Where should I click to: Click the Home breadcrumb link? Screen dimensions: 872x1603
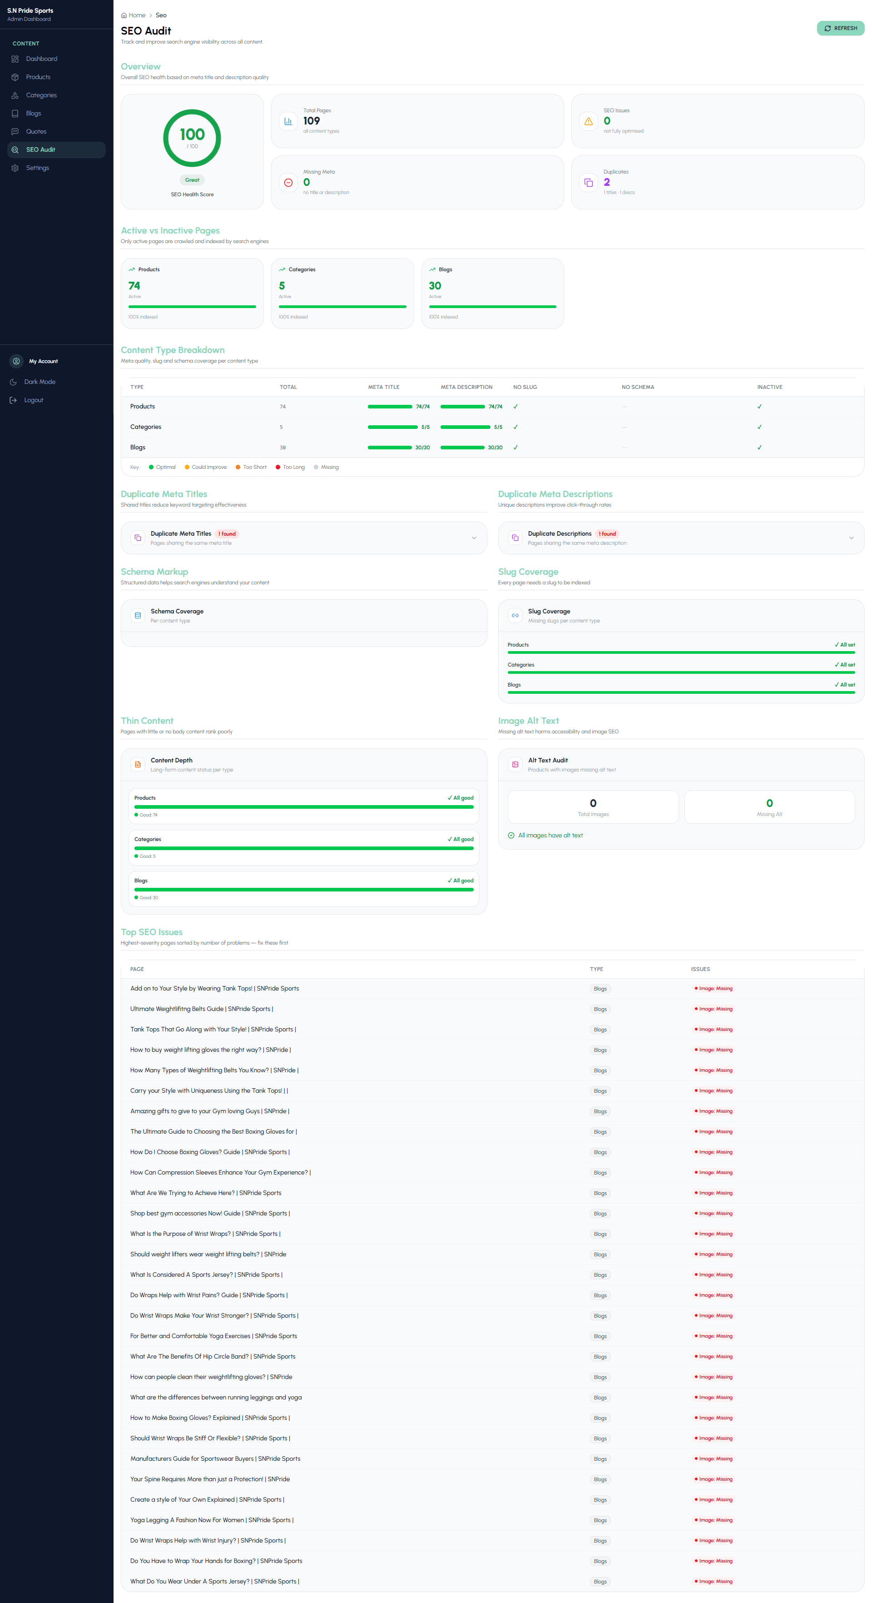(133, 15)
